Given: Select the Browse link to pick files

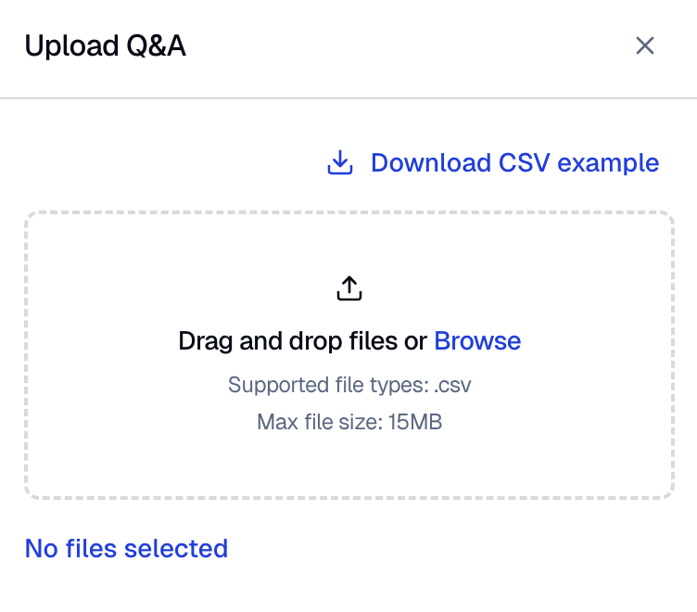Looking at the screenshot, I should coord(477,341).
